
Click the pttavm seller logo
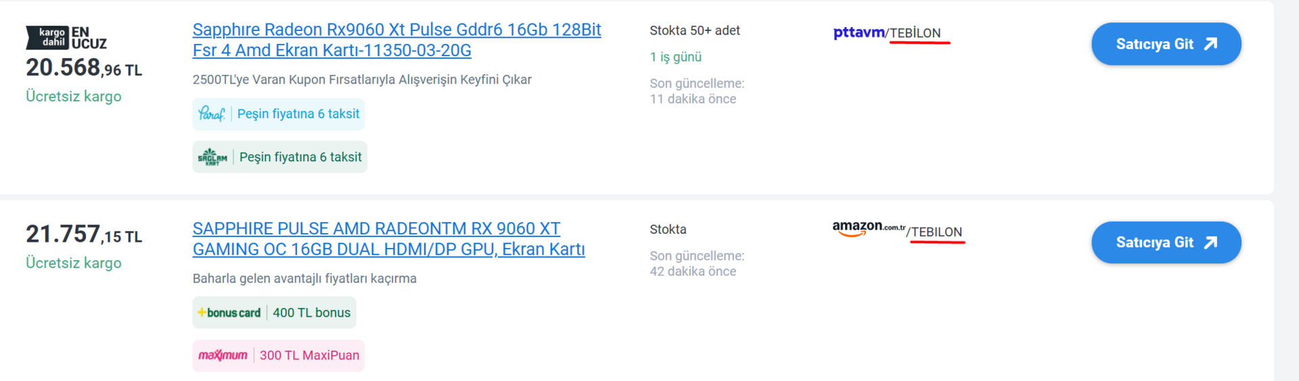coord(858,32)
